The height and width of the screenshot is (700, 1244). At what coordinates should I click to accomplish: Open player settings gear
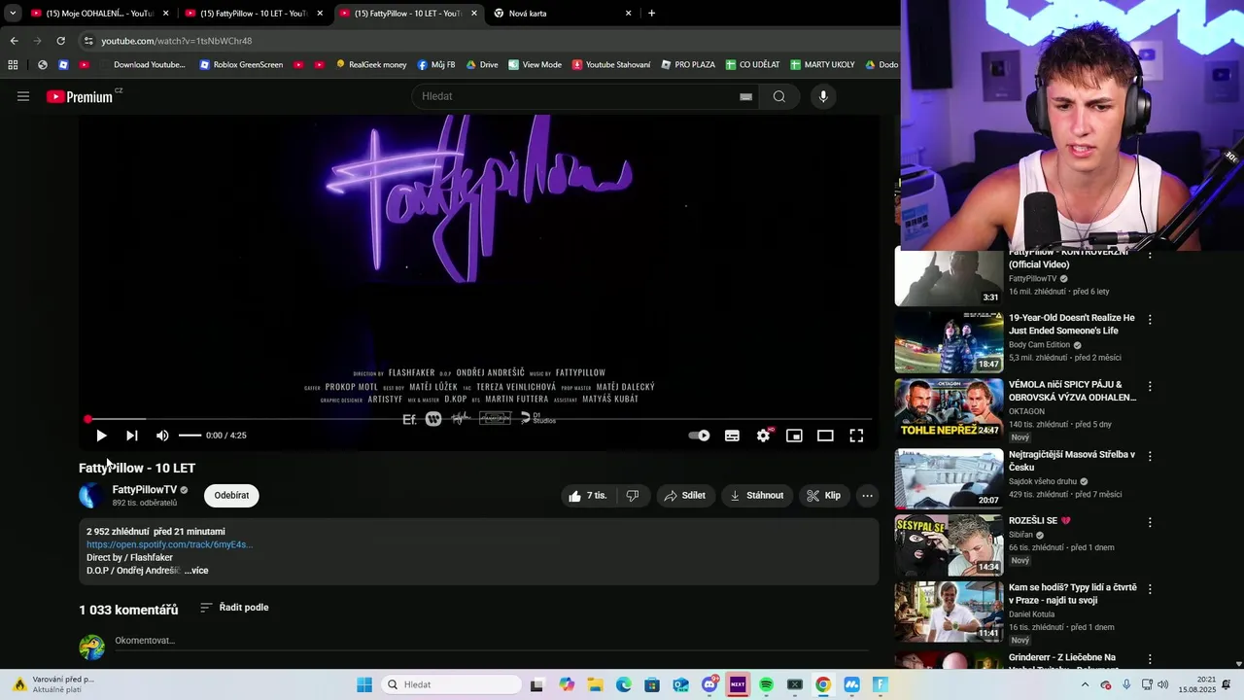764,436
